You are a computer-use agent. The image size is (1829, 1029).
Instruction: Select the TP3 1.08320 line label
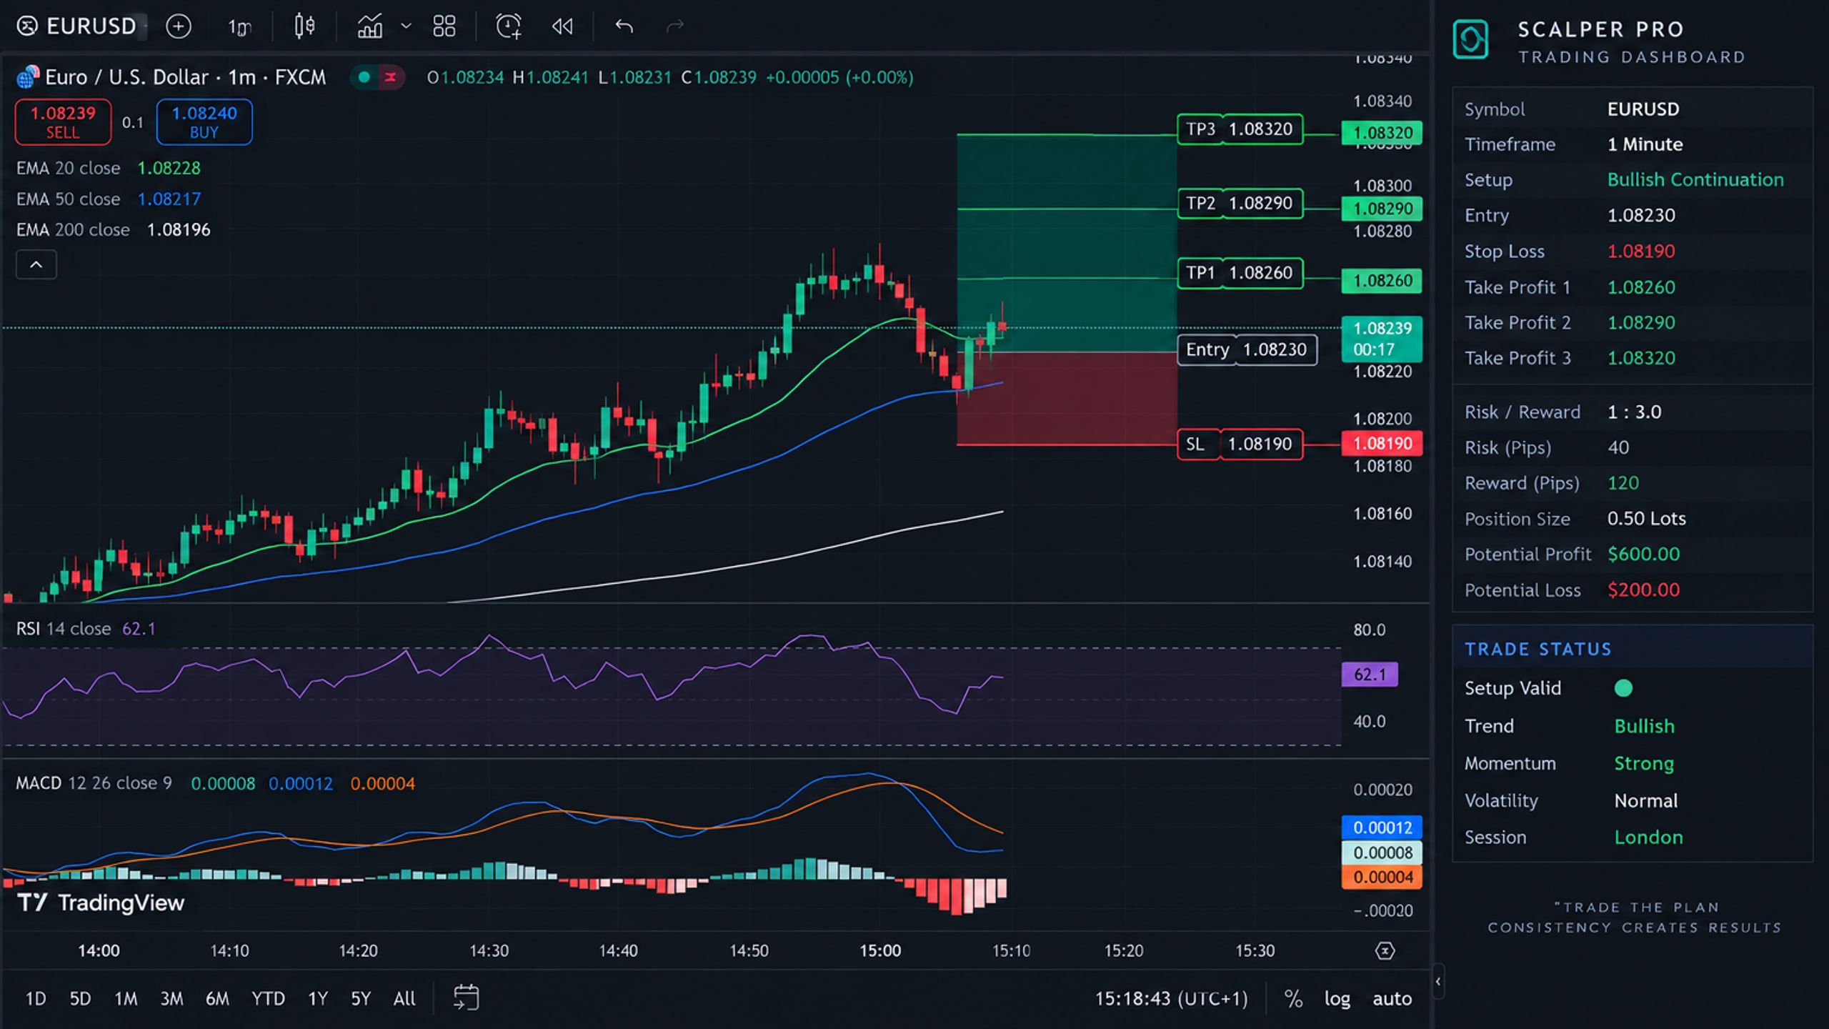pos(1240,129)
